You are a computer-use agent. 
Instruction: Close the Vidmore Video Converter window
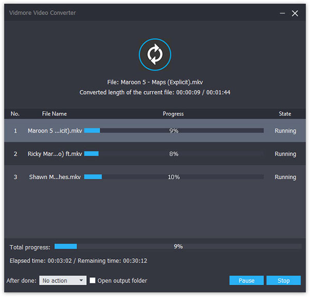point(295,13)
